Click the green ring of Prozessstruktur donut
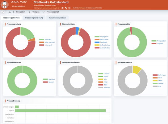This screenshot has width=168, height=124. click(132, 53)
